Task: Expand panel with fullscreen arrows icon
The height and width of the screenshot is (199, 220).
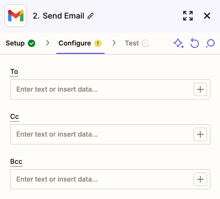Action: [188, 16]
